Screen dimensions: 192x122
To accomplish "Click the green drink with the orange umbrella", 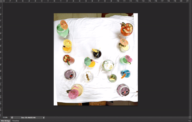I will pos(62,29).
